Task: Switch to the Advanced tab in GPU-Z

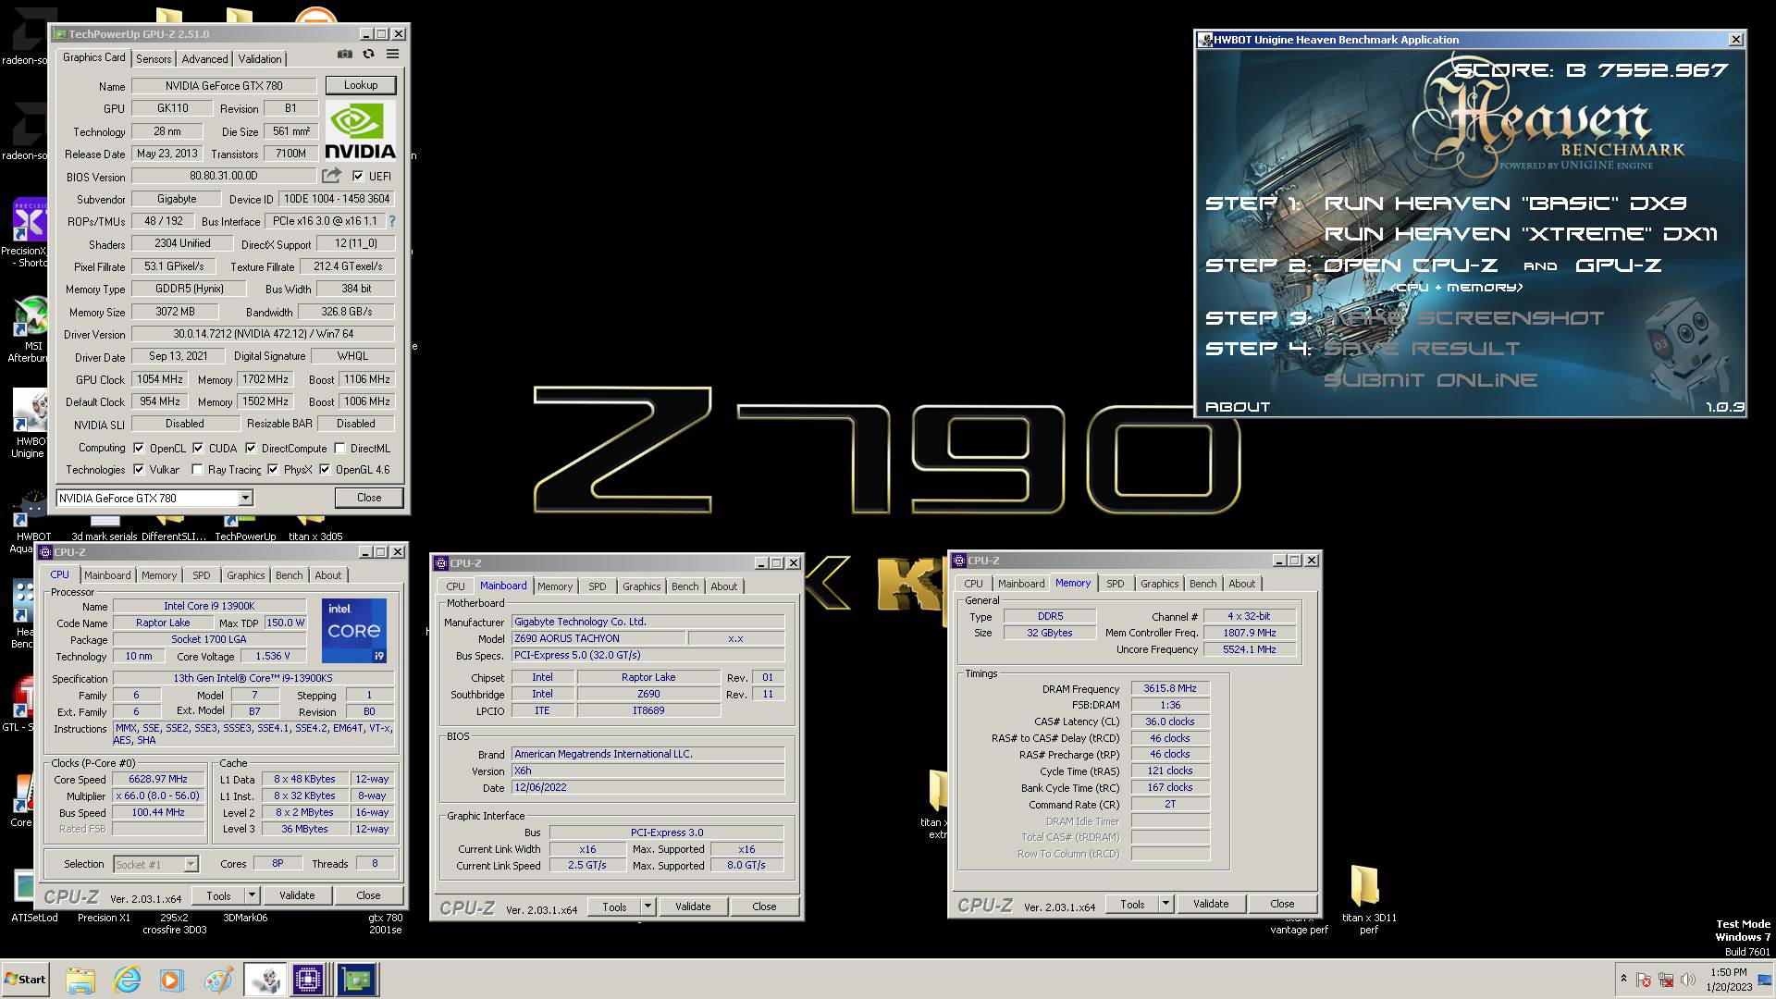Action: click(x=204, y=58)
